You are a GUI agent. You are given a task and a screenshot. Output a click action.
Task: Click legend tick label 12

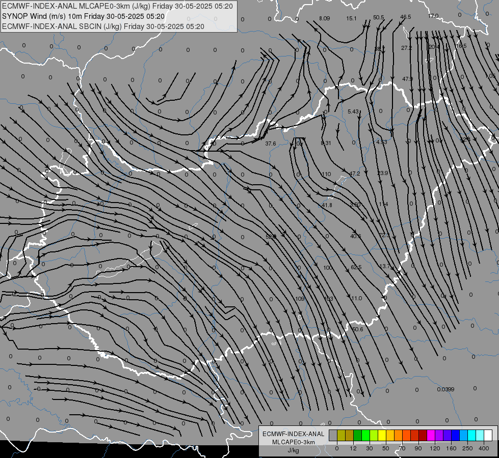353,448
